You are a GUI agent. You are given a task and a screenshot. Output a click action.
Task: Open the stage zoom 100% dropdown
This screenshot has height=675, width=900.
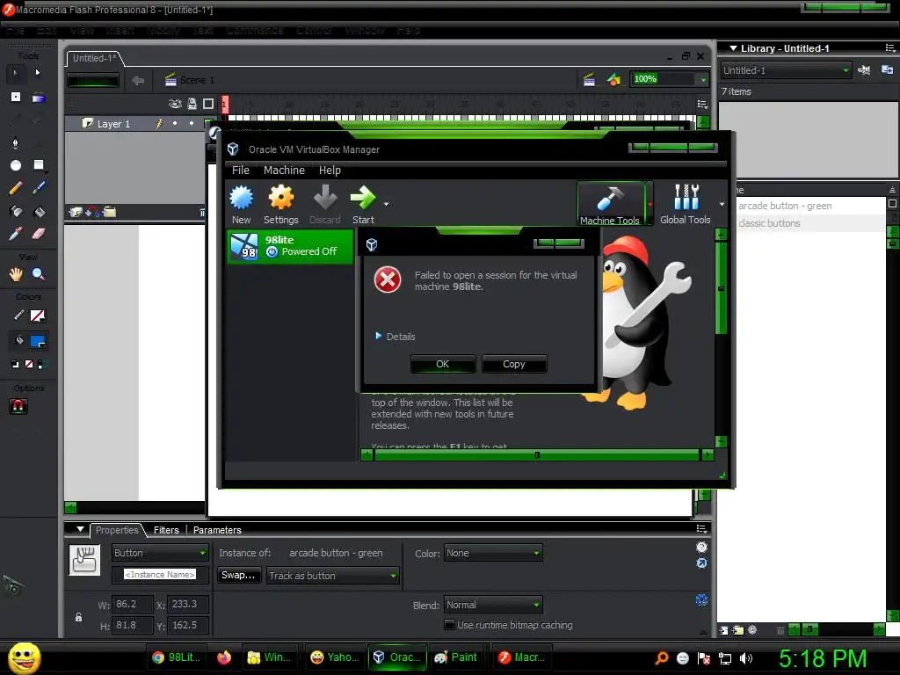(x=703, y=79)
